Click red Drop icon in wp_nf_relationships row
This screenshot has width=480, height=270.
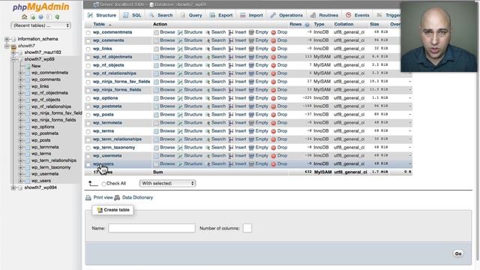click(x=273, y=73)
